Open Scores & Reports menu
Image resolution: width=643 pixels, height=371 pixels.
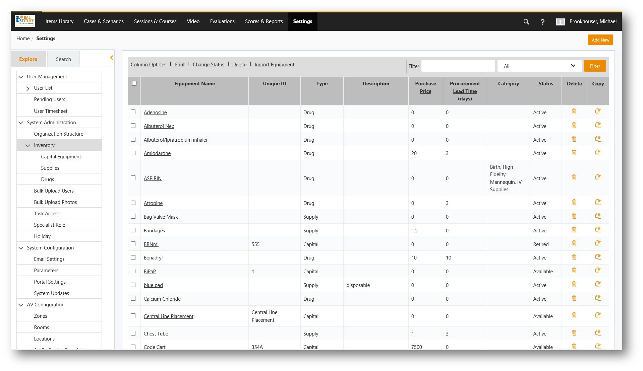pos(264,21)
